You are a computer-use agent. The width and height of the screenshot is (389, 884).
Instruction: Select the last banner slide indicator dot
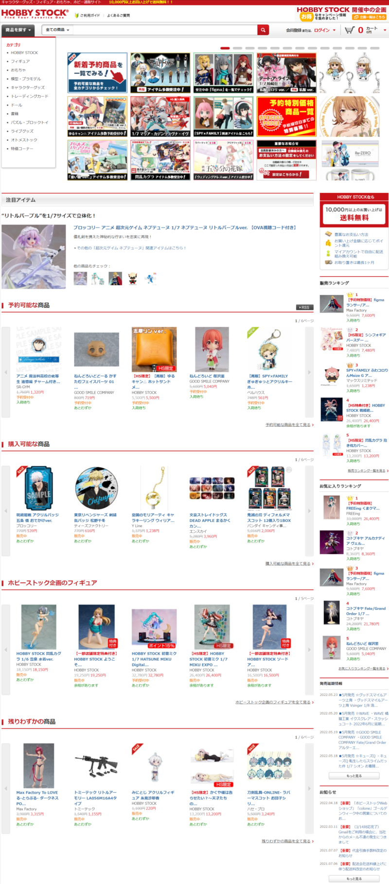pos(374,48)
